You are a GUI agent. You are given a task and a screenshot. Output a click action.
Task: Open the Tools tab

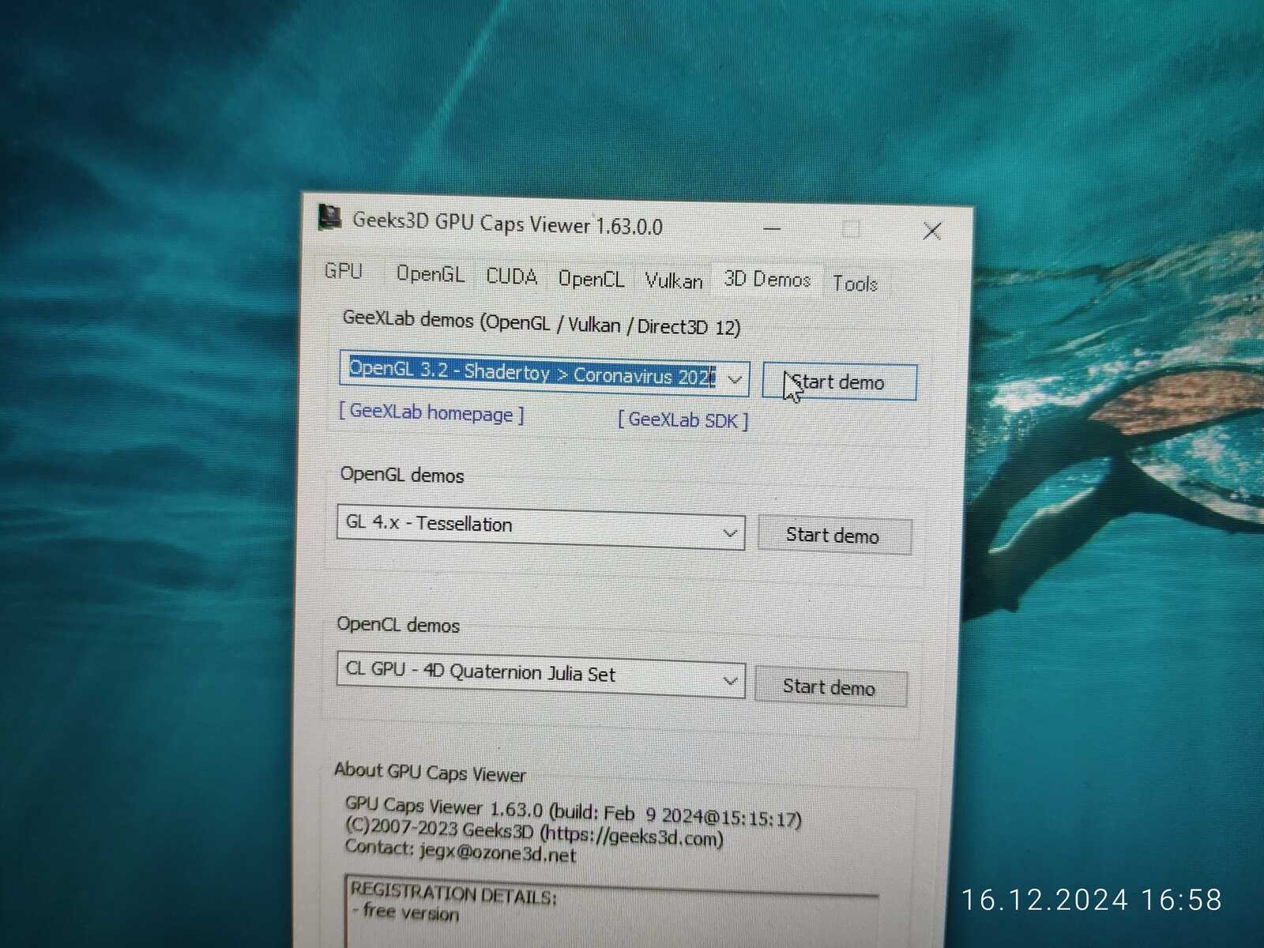[856, 284]
